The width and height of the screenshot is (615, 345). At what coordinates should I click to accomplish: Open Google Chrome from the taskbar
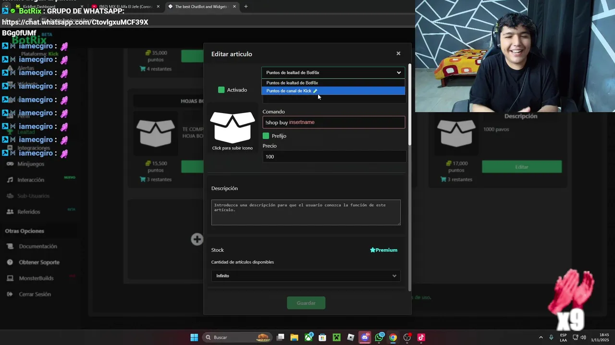tap(393, 337)
